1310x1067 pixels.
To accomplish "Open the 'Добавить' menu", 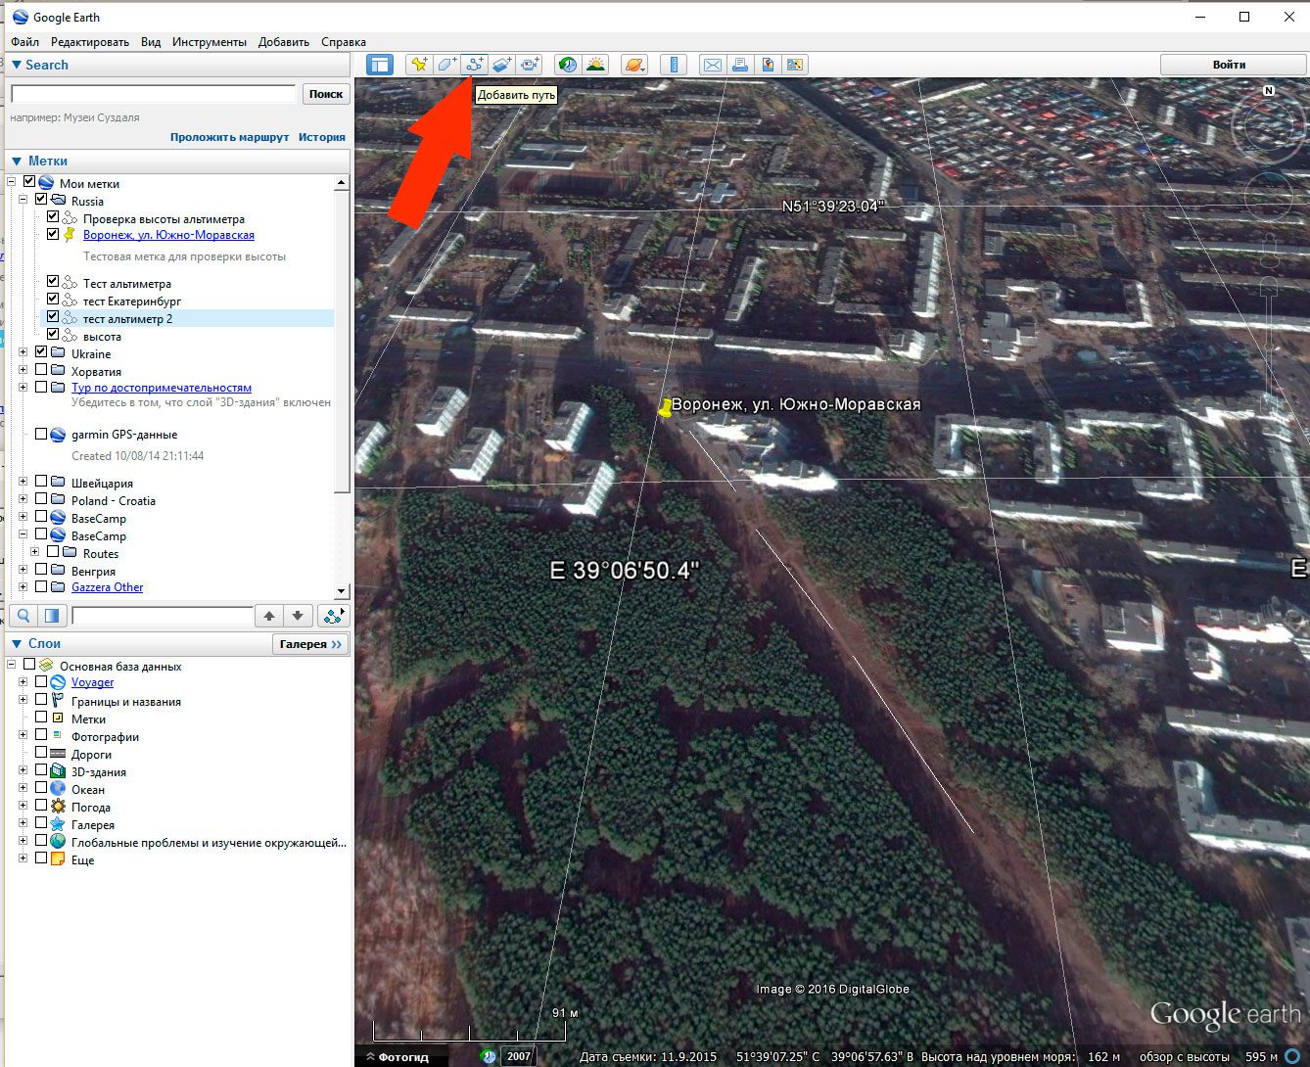I will pyautogui.click(x=284, y=42).
